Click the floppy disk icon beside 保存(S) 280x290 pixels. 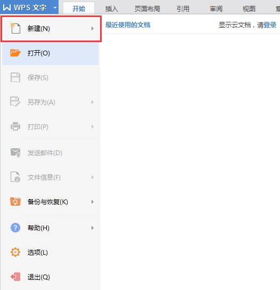pos(15,77)
